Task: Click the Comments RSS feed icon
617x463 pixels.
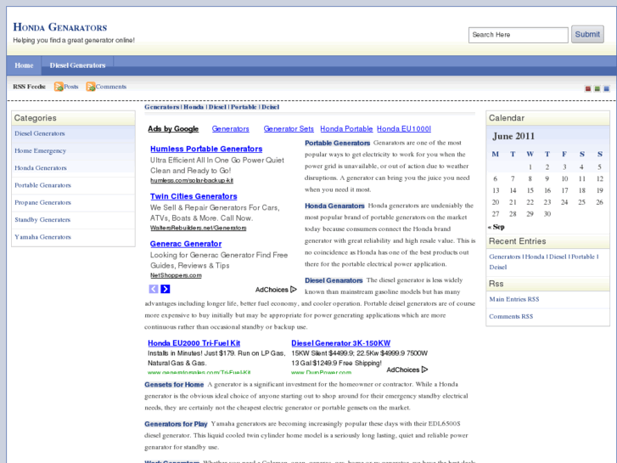Action: tap(91, 87)
